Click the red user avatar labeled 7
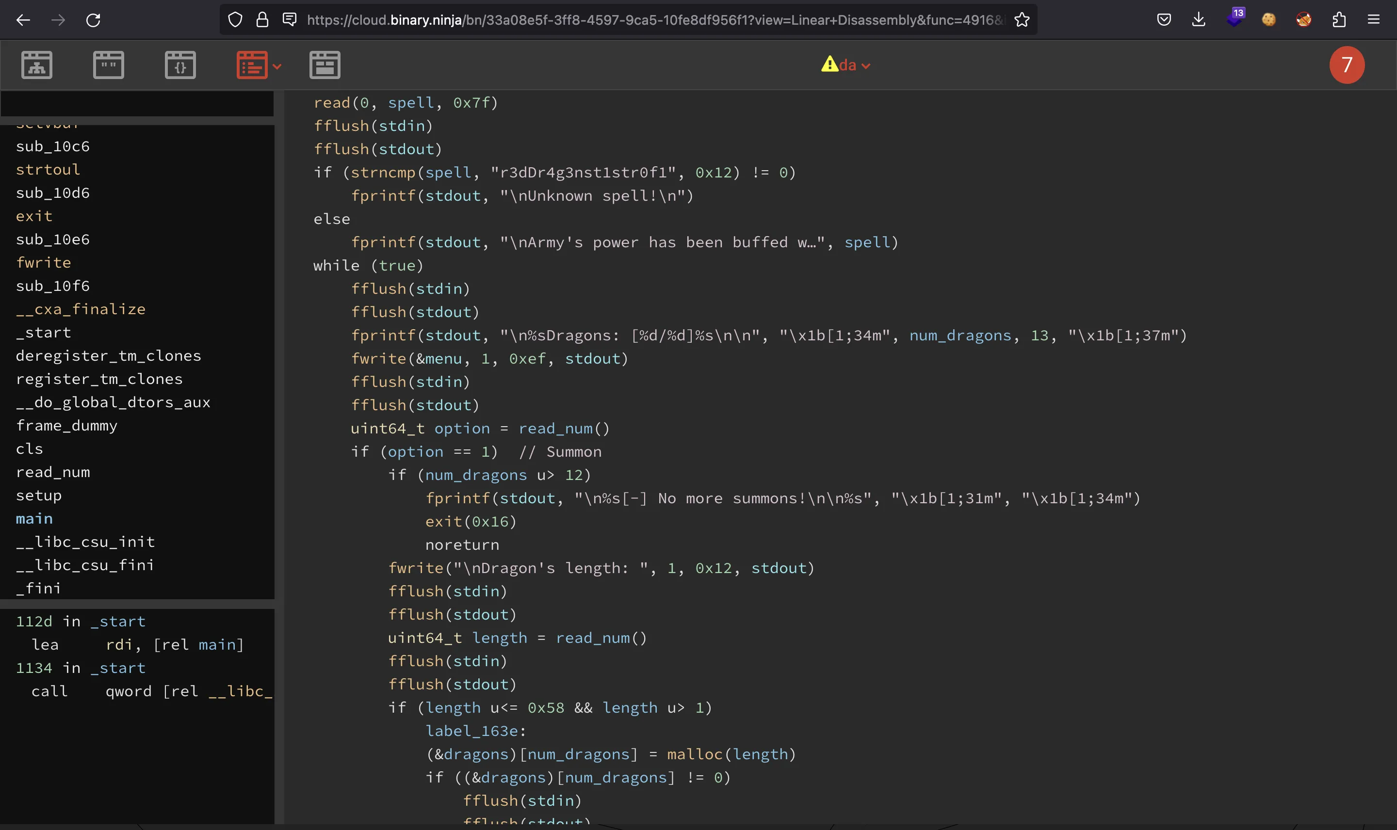This screenshot has height=830, width=1397. [1347, 65]
